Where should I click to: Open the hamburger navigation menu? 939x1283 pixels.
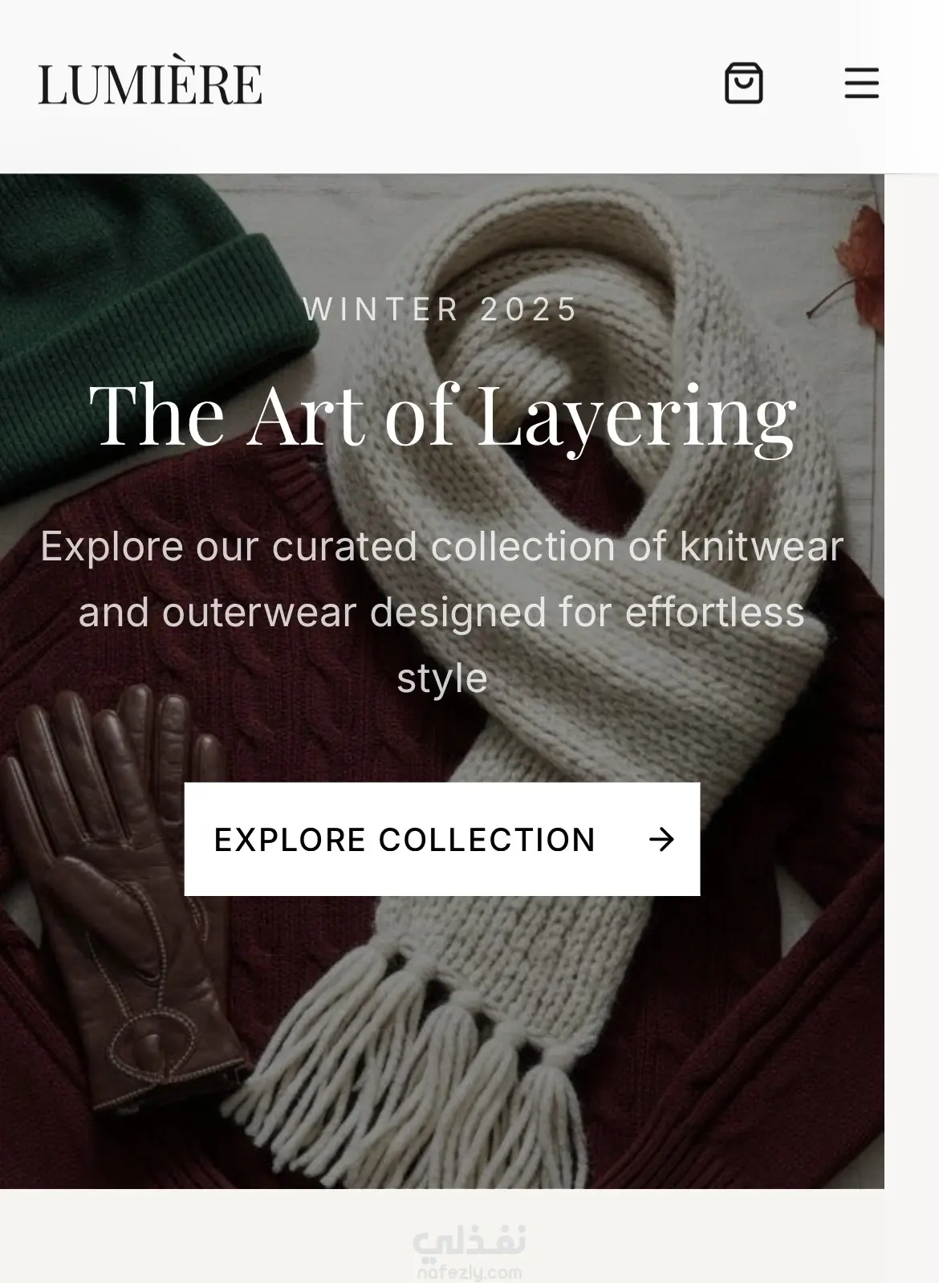click(861, 83)
